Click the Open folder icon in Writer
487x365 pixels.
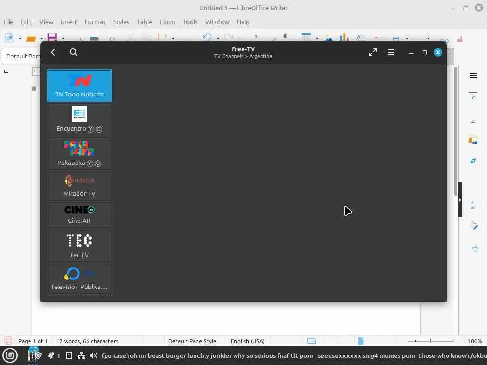tap(31, 38)
